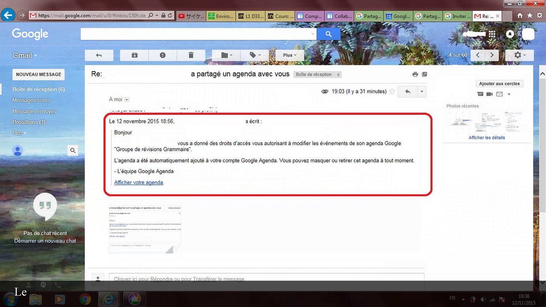This screenshot has width=546, height=307.
Task: Open Messages envoyés folder
Action: click(34, 111)
